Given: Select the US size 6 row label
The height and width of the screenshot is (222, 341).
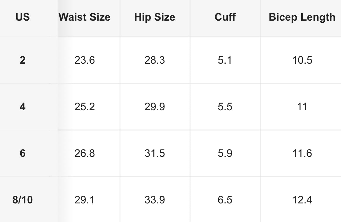Looking at the screenshot, I should [x=23, y=153].
